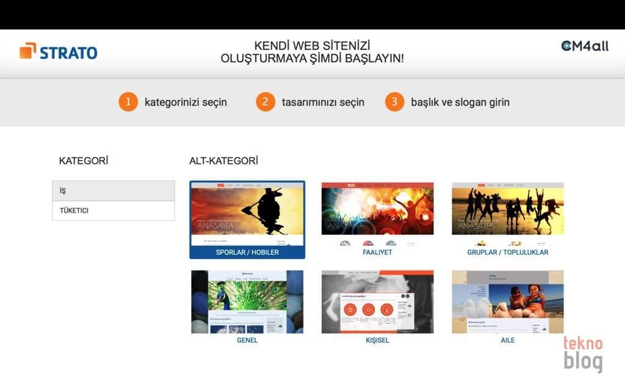Image resolution: width=625 pixels, height=391 pixels.
Task: Go to 'başlık ve slogan girin' step label
Action: pos(460,102)
